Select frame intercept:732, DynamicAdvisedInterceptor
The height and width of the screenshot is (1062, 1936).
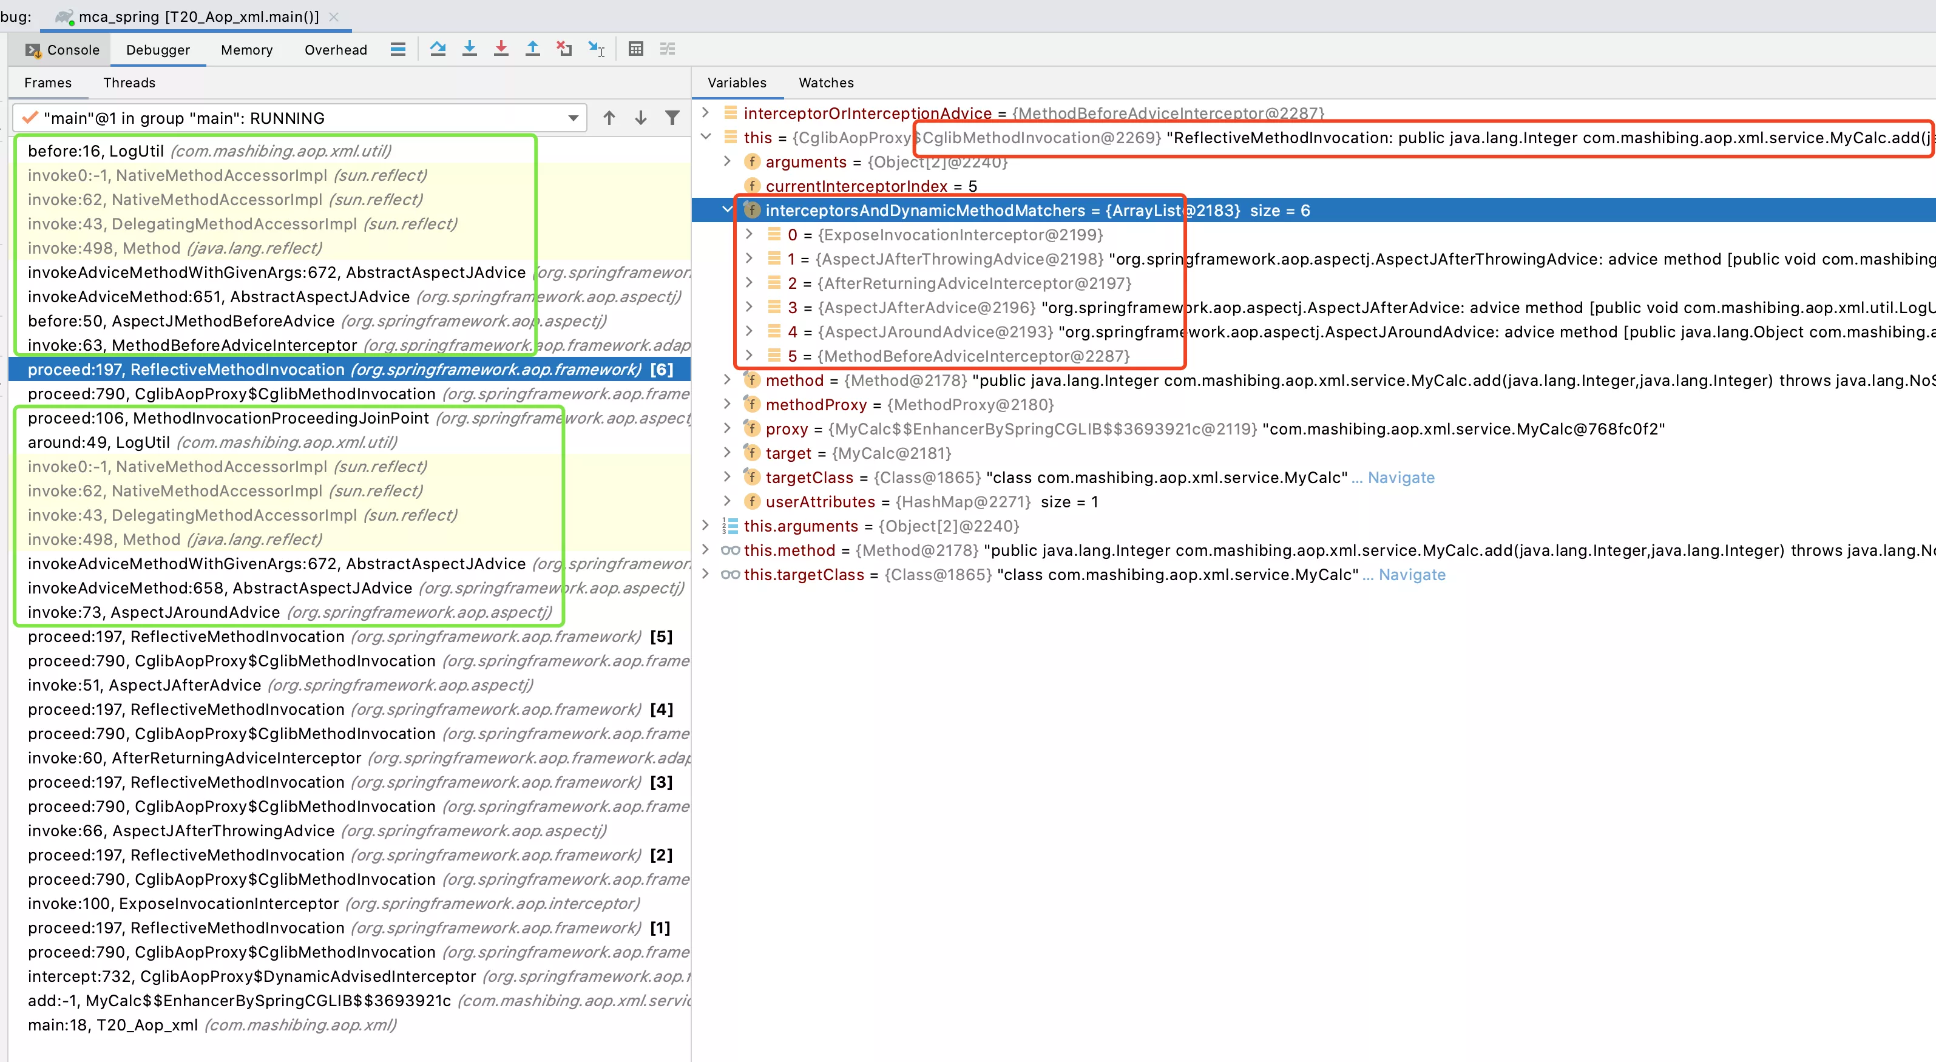click(350, 976)
